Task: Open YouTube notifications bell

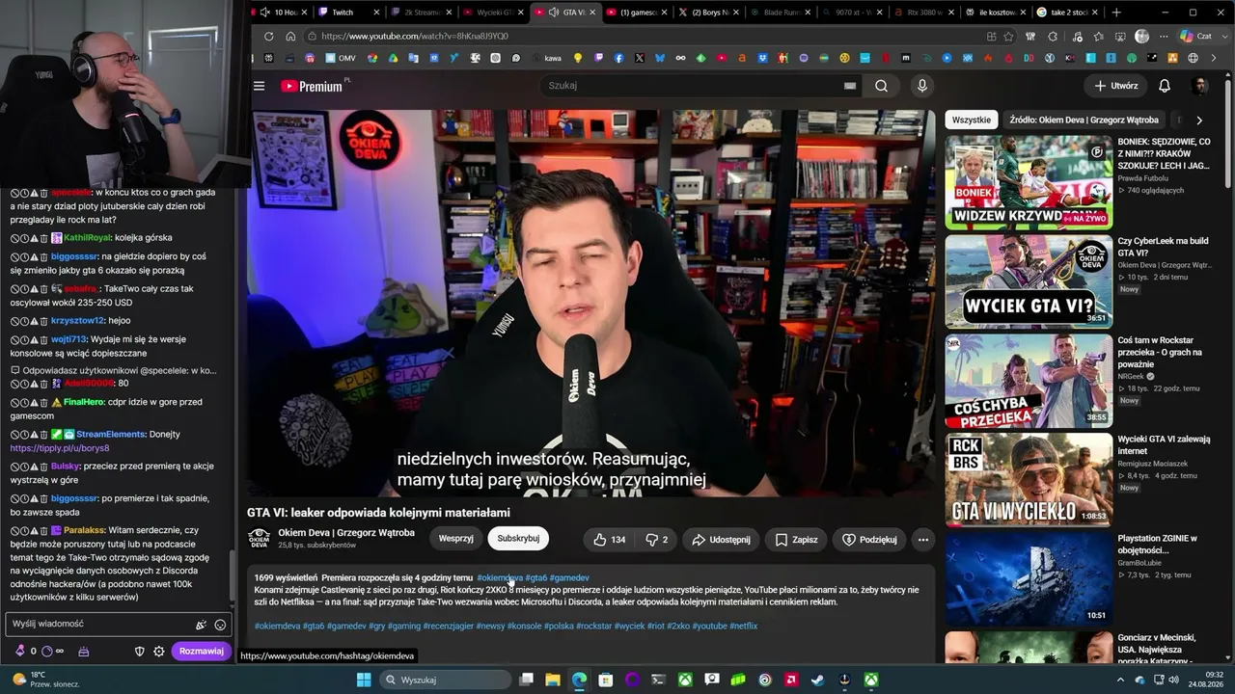Action: [1165, 86]
